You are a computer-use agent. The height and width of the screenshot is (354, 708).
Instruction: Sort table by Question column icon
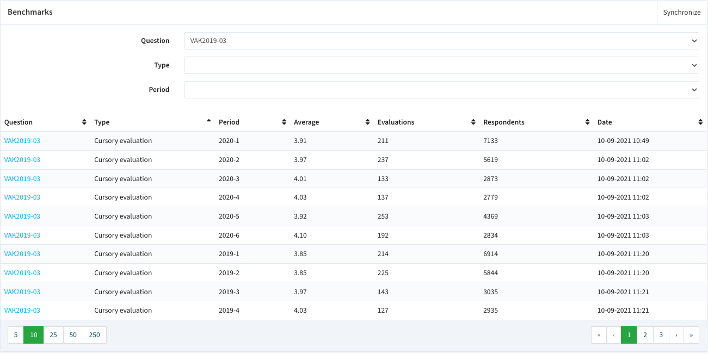84,122
